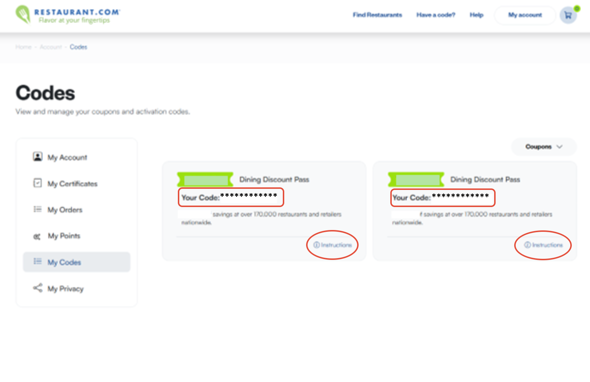Click the green ticket badge on second pass
Image resolution: width=590 pixels, height=382 pixels.
pyautogui.click(x=416, y=180)
